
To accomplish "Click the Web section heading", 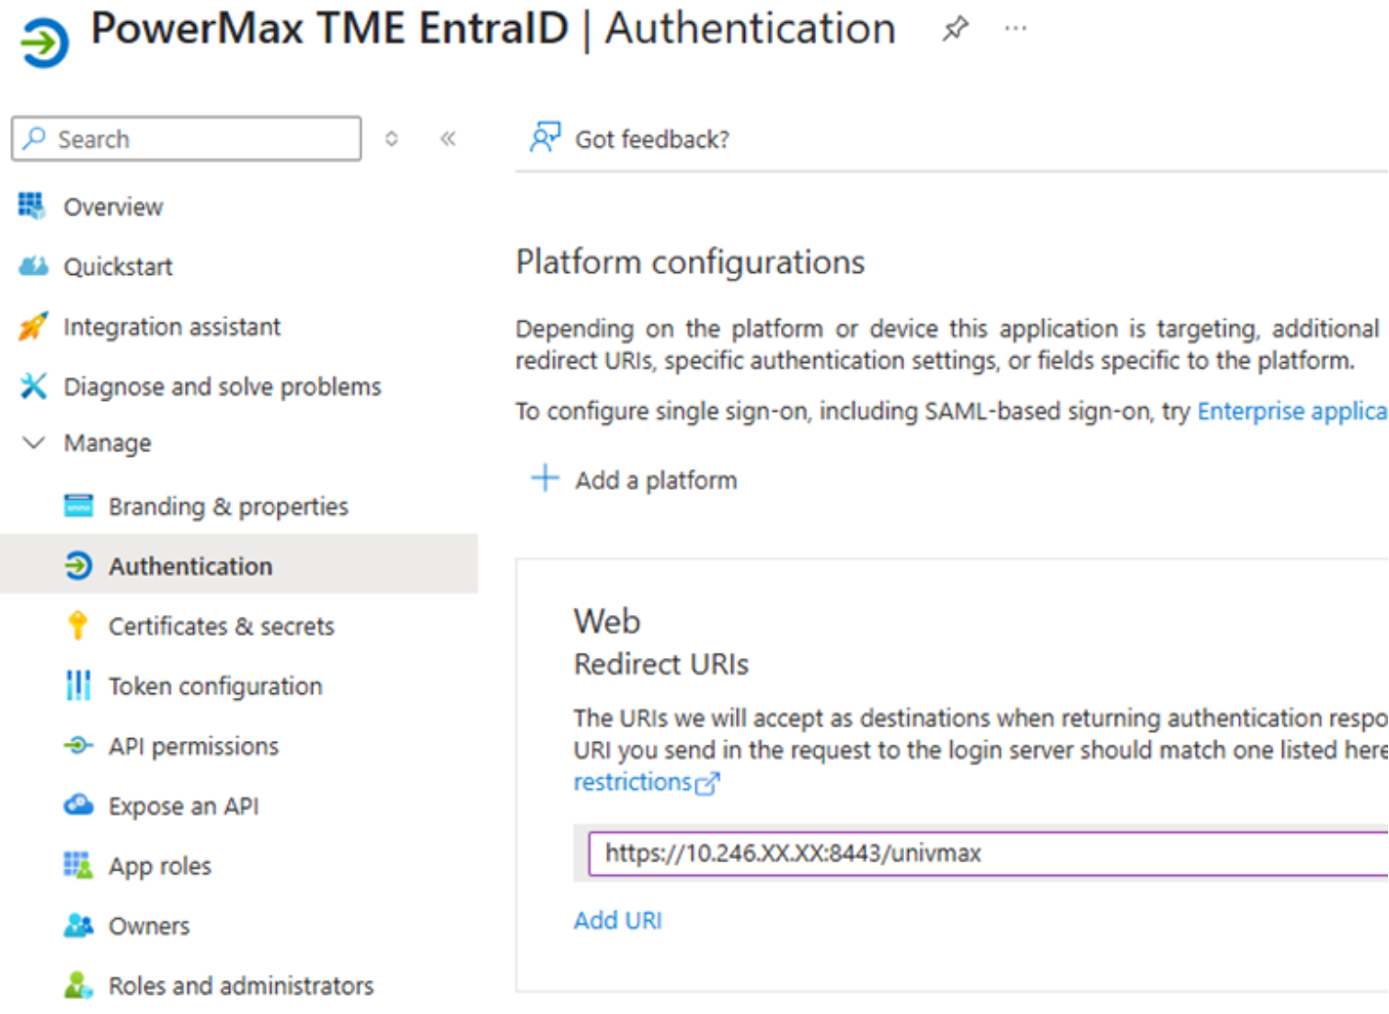I will [x=607, y=621].
